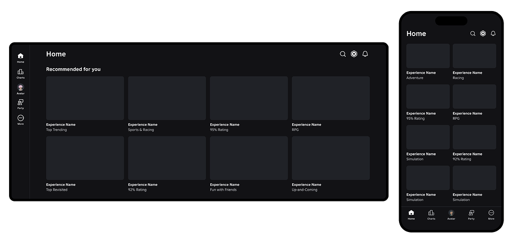This screenshot has width=514, height=246.
Task: Open the desktop thumbnail captioned 92% Rating
Action: tap(167, 158)
